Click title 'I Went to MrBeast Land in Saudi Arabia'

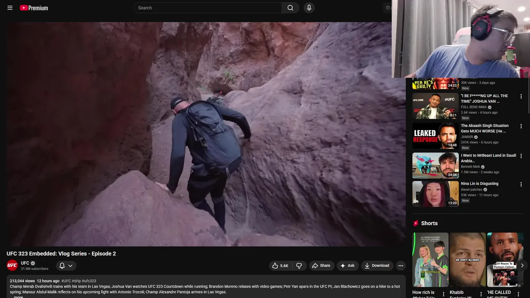(x=489, y=158)
